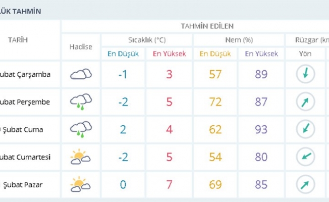The width and height of the screenshot is (329, 202).
Task: Click the Şubat Pazar high temperature 7
Action: tap(170, 184)
